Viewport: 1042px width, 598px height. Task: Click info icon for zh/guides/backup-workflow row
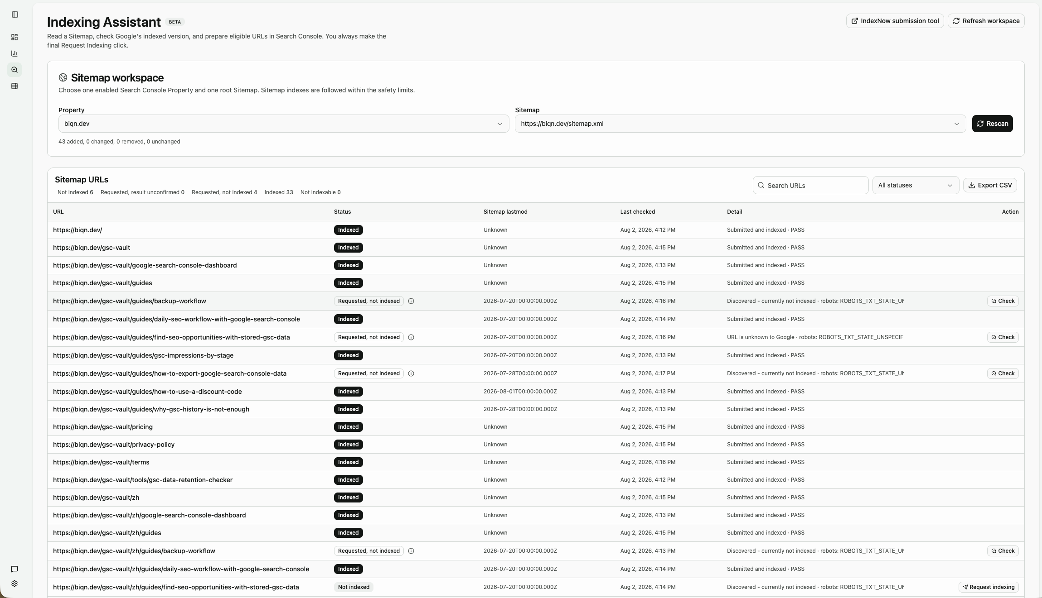click(411, 551)
